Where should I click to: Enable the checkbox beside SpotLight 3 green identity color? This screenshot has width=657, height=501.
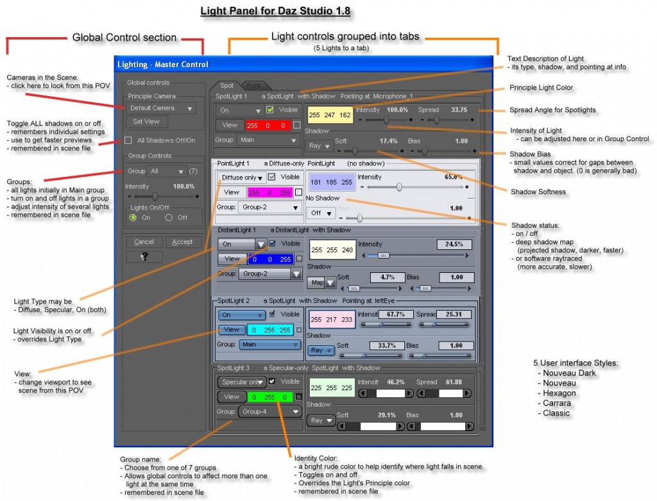pos(299,397)
